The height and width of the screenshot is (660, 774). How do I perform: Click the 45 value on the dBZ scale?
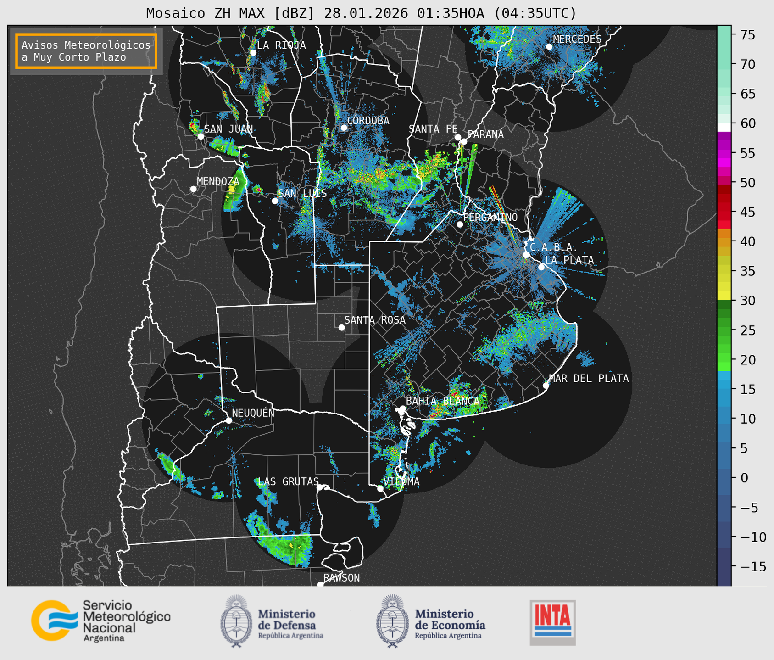click(747, 212)
